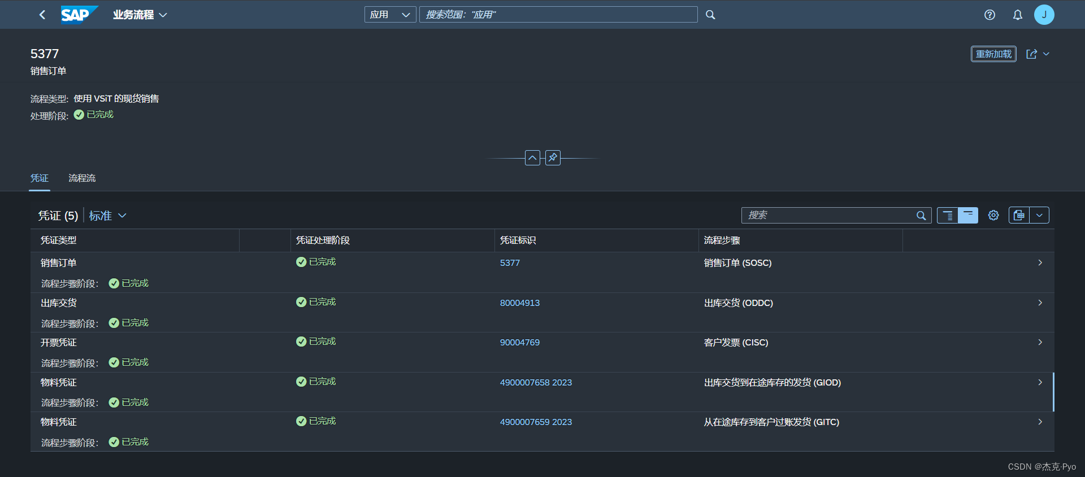Screen dimensions: 1085x477
Task: Collapse the header with the up arrow
Action: [532, 157]
